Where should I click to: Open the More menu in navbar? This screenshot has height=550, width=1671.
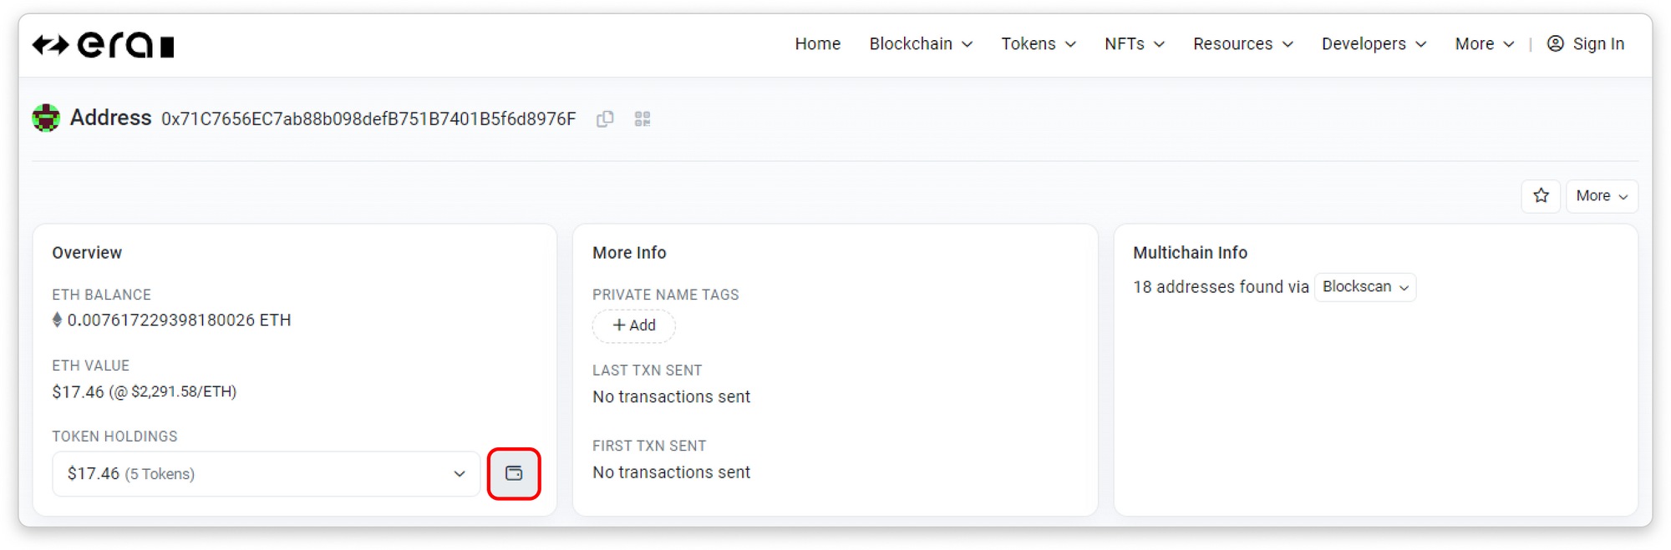1484,44
